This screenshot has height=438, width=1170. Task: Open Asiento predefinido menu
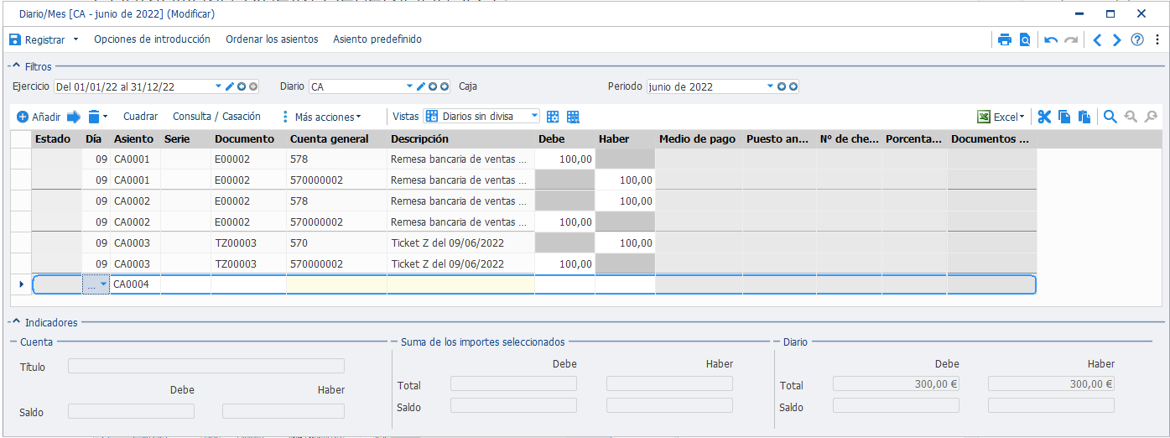point(377,39)
